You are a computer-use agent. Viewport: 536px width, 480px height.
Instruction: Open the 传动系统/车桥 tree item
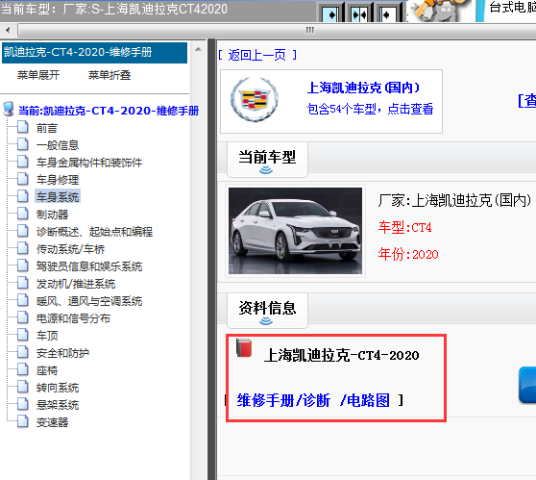(70, 249)
